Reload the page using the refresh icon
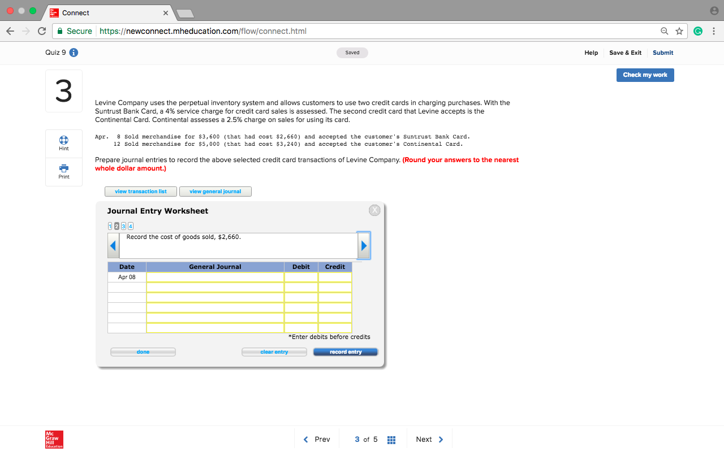724x452 pixels. click(41, 31)
